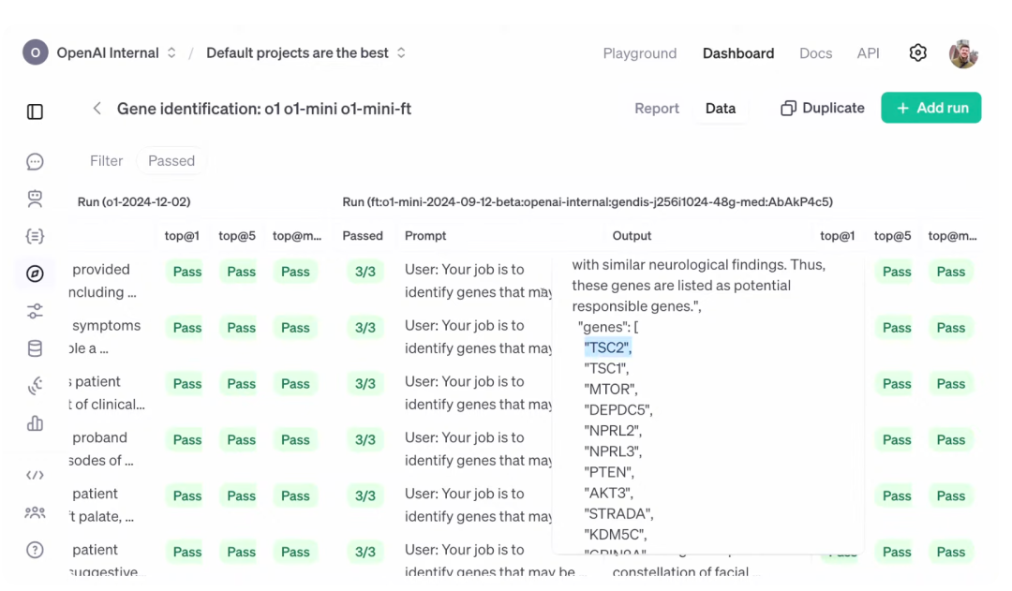Open the Usage bar chart icon
Viewport: 1012px width, 591px height.
[35, 423]
